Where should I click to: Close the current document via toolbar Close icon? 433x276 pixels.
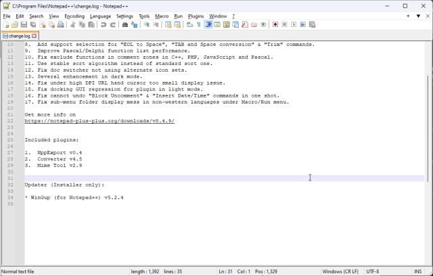[42, 25]
